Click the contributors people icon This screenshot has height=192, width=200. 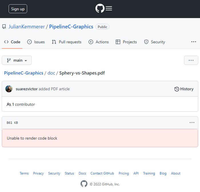pos(9,105)
